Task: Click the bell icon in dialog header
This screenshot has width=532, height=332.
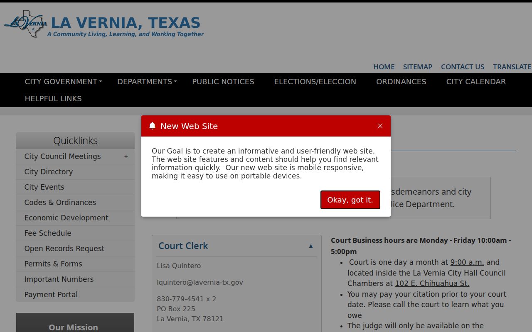Action: 152,126
